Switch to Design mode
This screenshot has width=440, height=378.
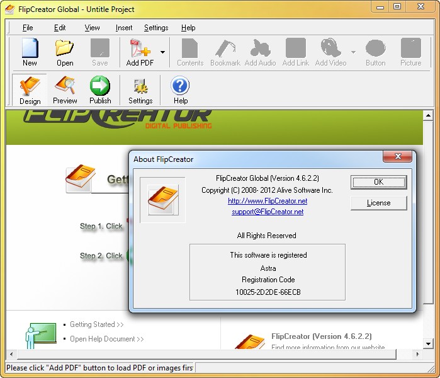click(x=30, y=90)
